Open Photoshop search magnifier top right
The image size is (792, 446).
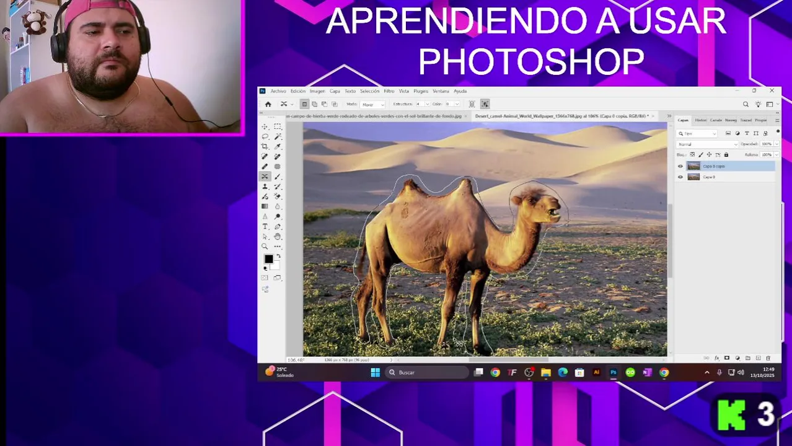click(746, 104)
